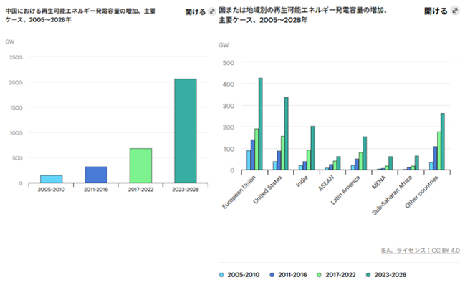The height and width of the screenshot is (282, 465).
Task: Open the right chart via 開ける
Action: (x=436, y=11)
